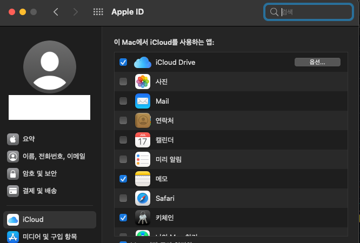Click the Apple ID window title

128,12
